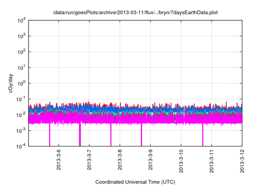Click the magenta dropout spike before 2013-3-7

[x=80, y=135]
